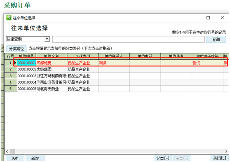Click the 单位联系人 column header
Screen dimensions: 230x162
tap(114, 56)
